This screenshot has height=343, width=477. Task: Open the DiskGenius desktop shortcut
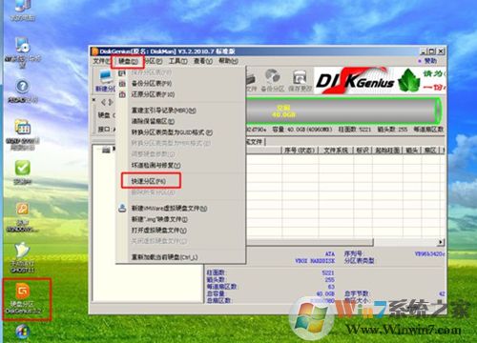pos(23,298)
